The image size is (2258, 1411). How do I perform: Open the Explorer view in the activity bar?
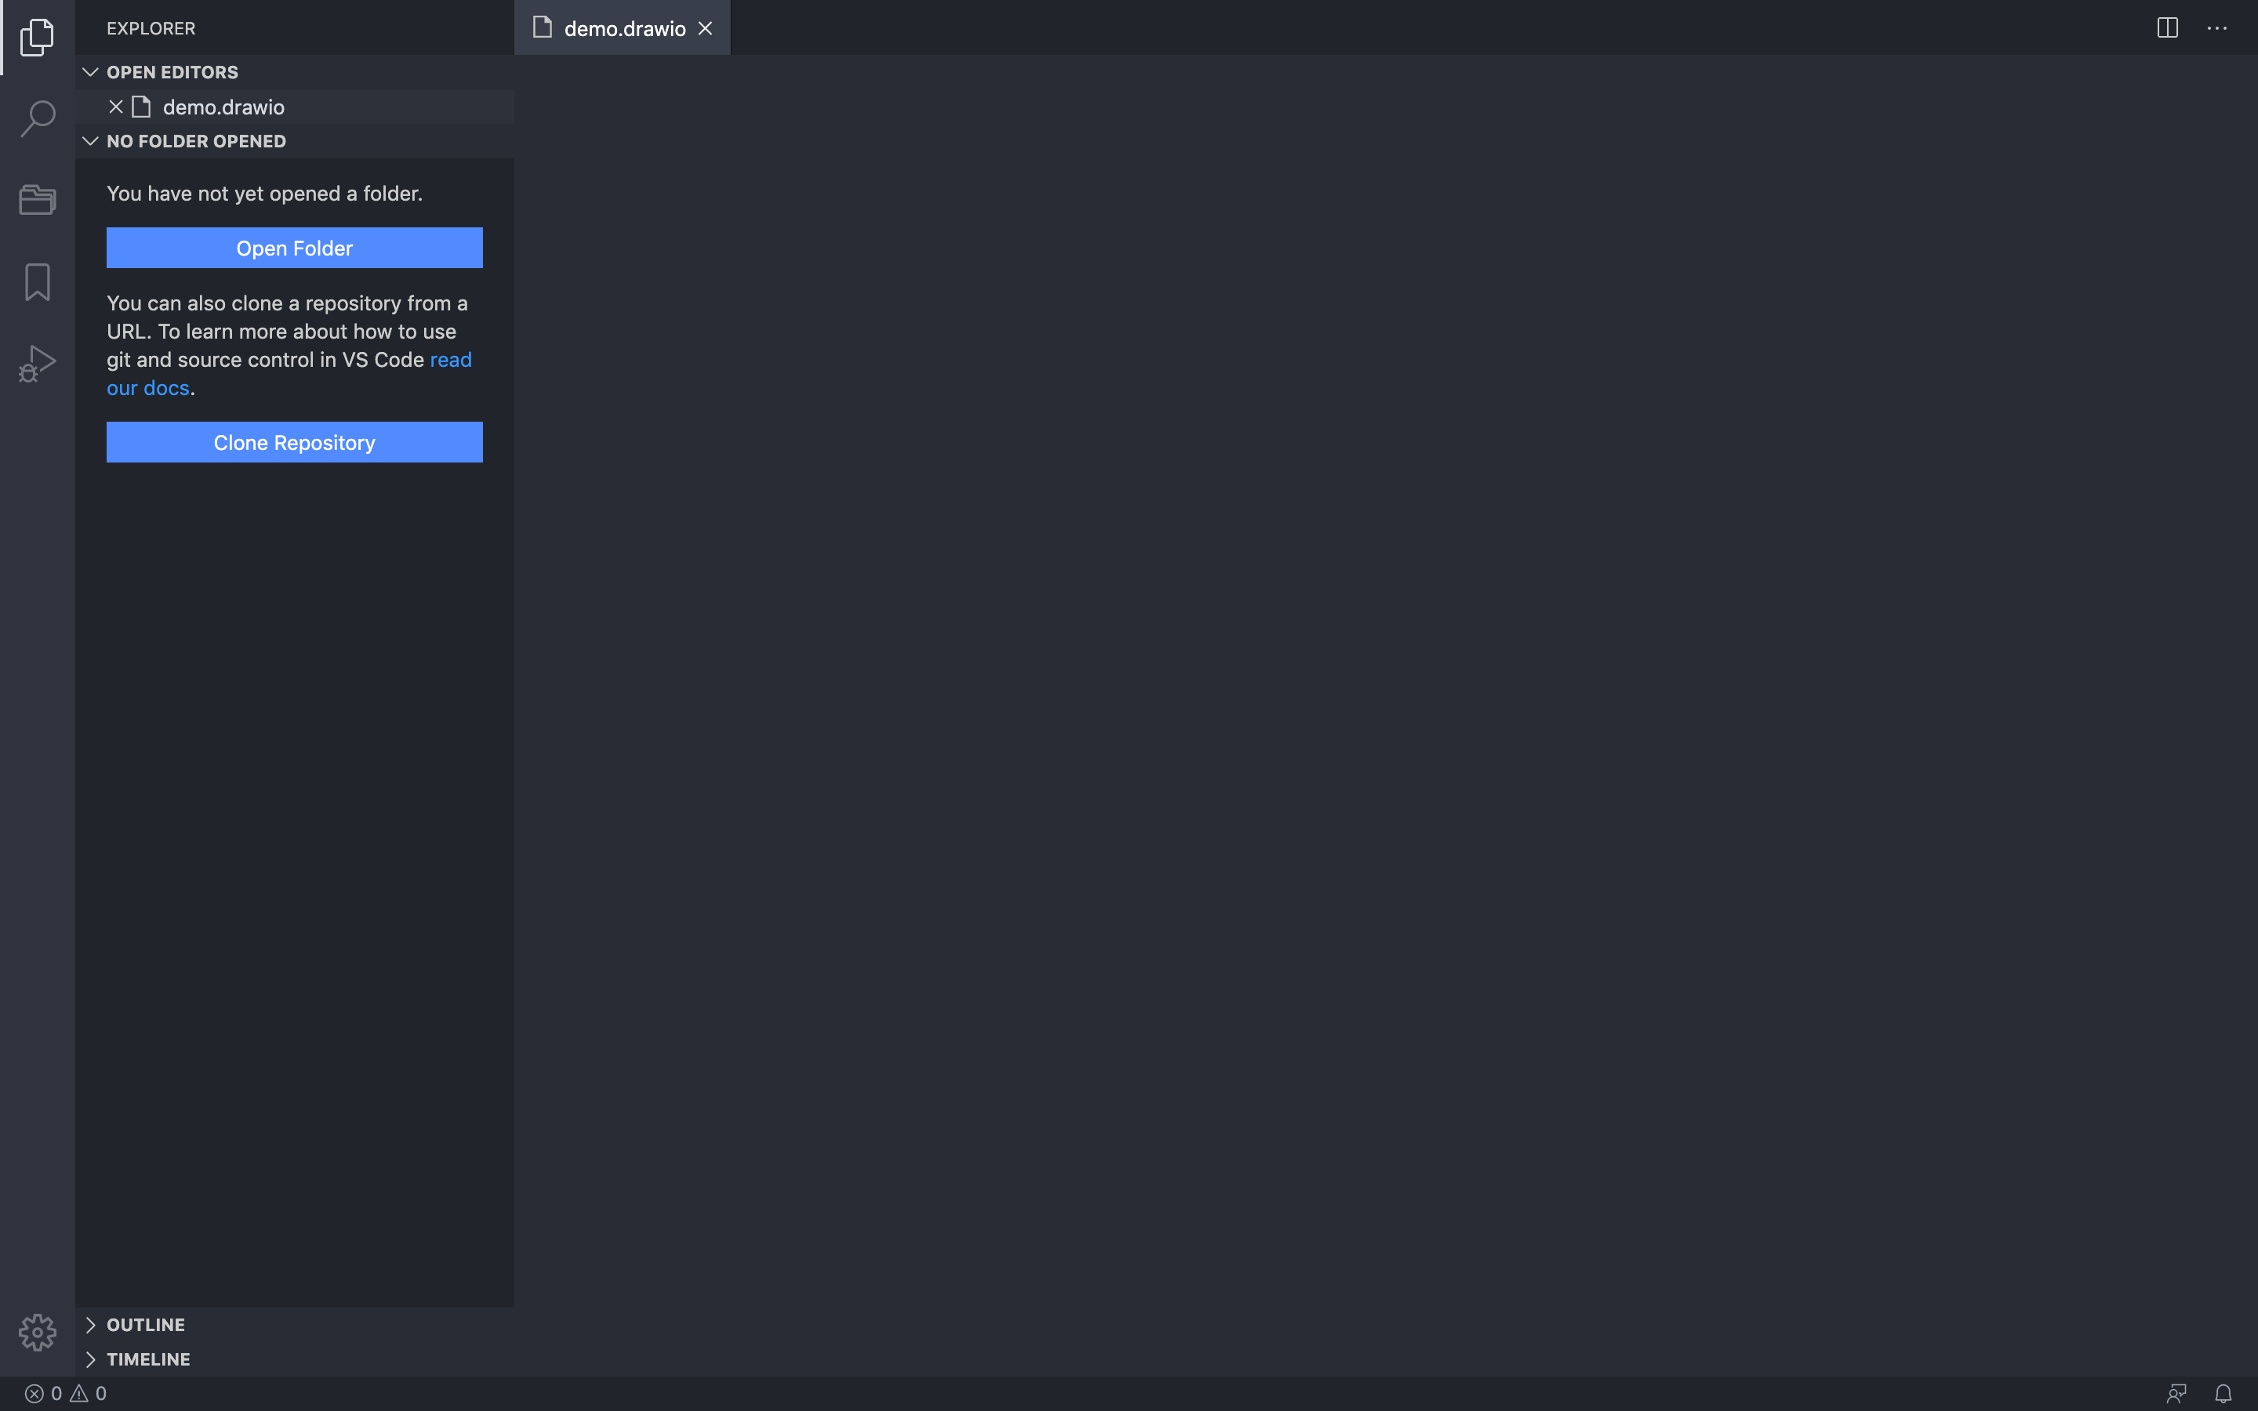38,38
